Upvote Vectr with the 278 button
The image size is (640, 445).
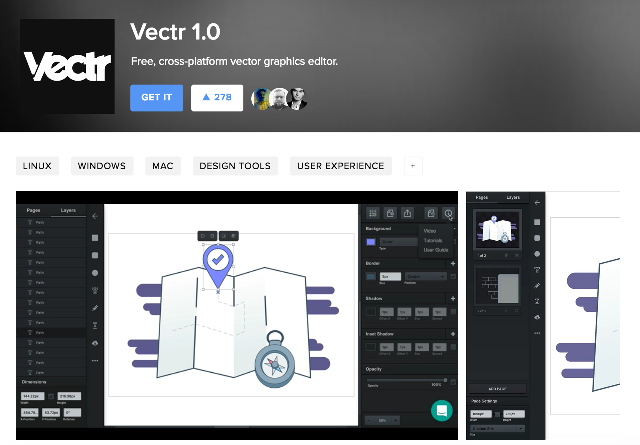point(217,98)
